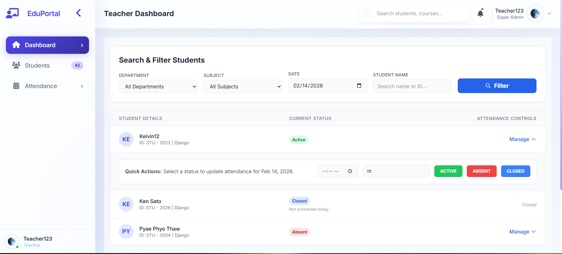Click the Teacher123 avatar in the header
The width and height of the screenshot is (562, 254).
(535, 13)
